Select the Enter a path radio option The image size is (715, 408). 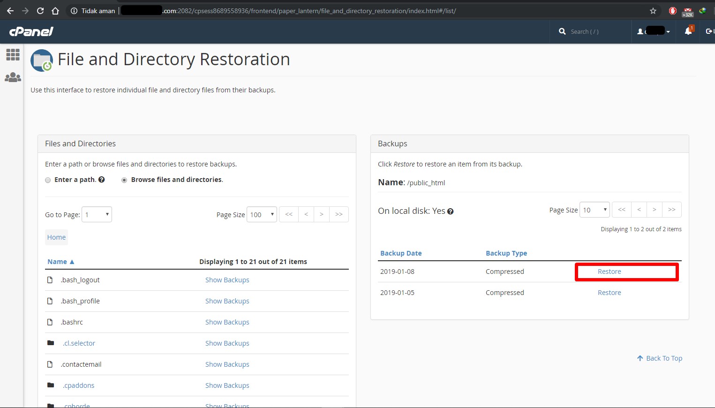tap(48, 180)
